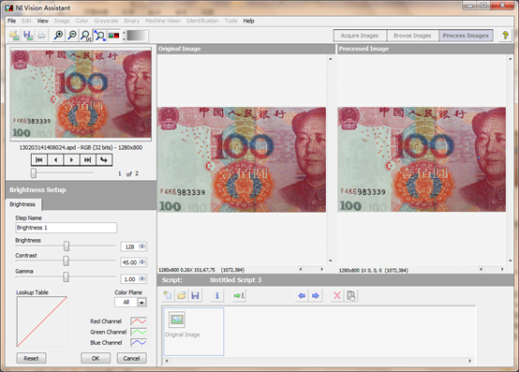This screenshot has height=372, width=519.
Task: Jump to the last image
Action: point(88,160)
